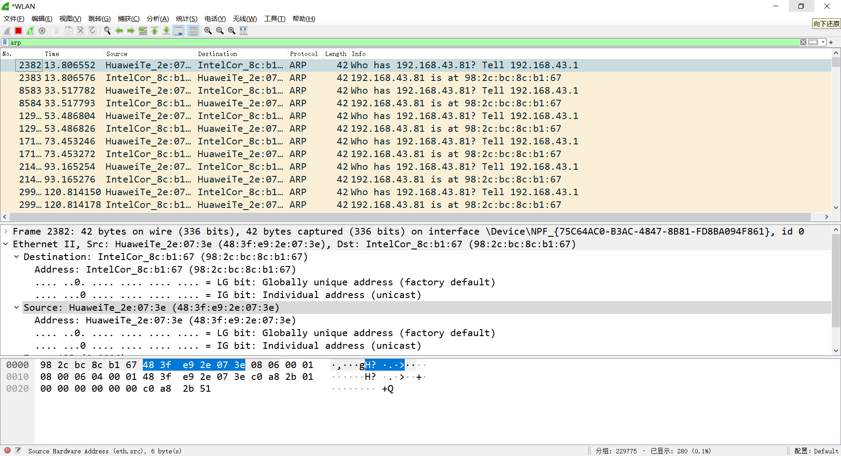
Task: Jump to the first packet
Action: (155, 31)
